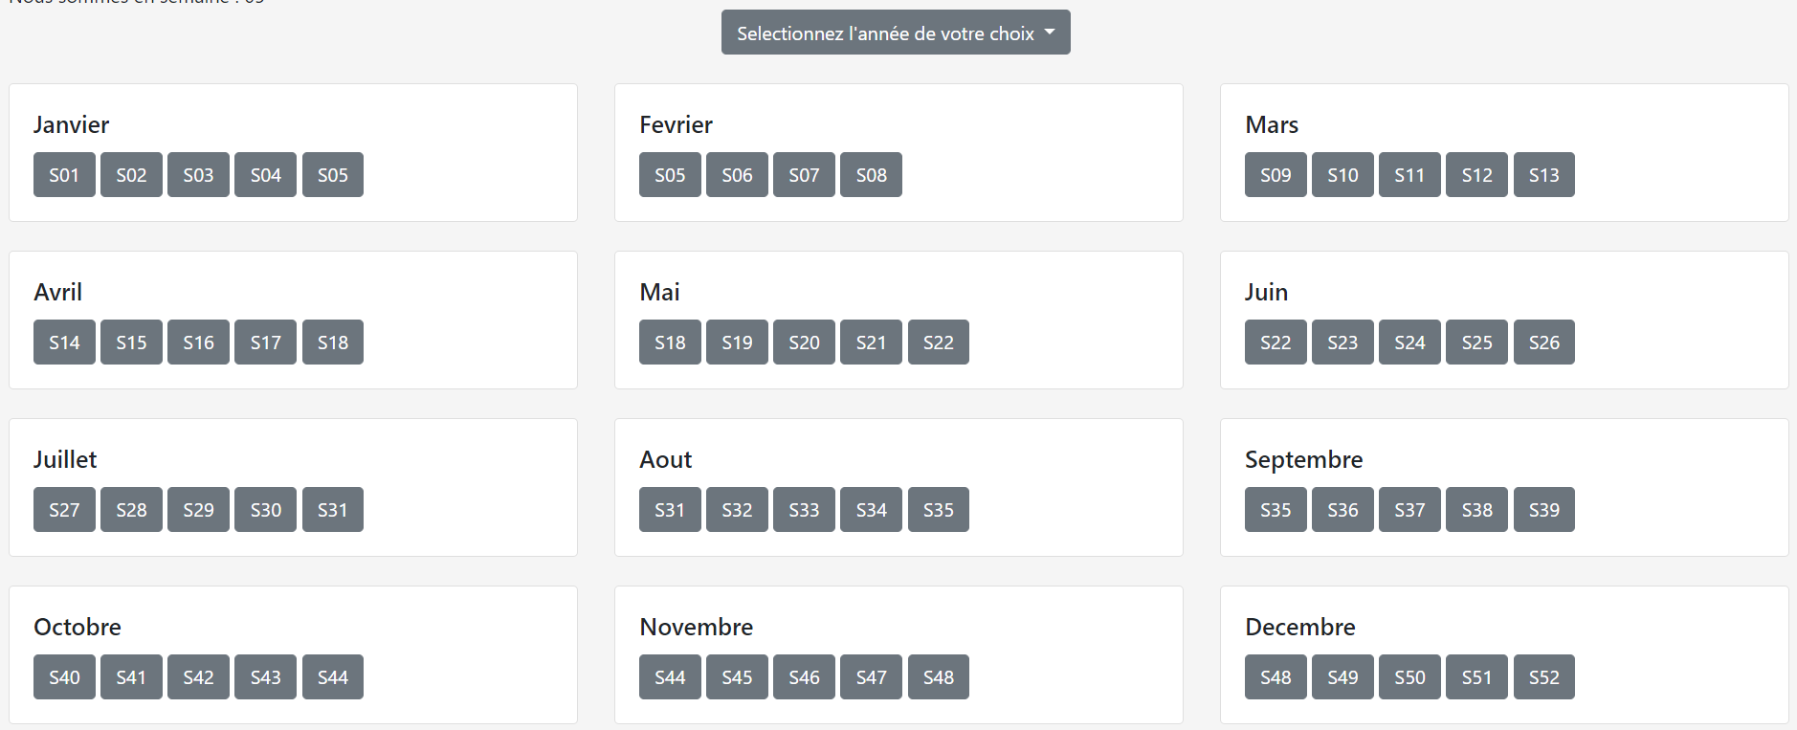This screenshot has height=730, width=1797.
Task: Open week S09 in Mars
Action: (x=1276, y=175)
